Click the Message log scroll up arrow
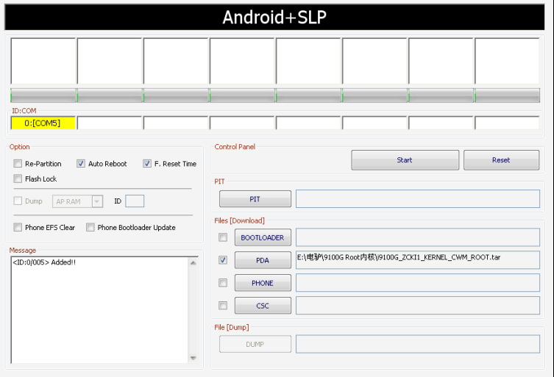 coord(193,262)
